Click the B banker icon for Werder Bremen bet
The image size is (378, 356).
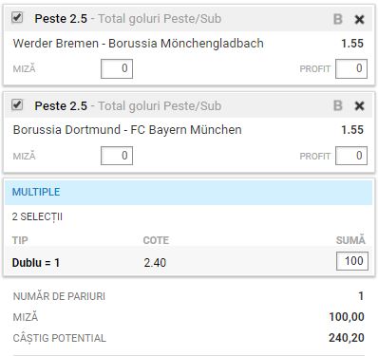tap(338, 19)
